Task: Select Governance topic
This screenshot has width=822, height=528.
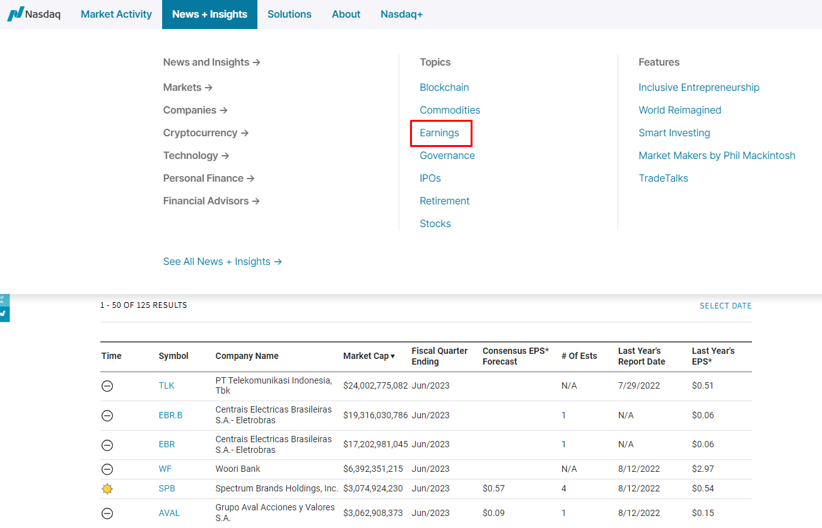Action: pyautogui.click(x=447, y=155)
